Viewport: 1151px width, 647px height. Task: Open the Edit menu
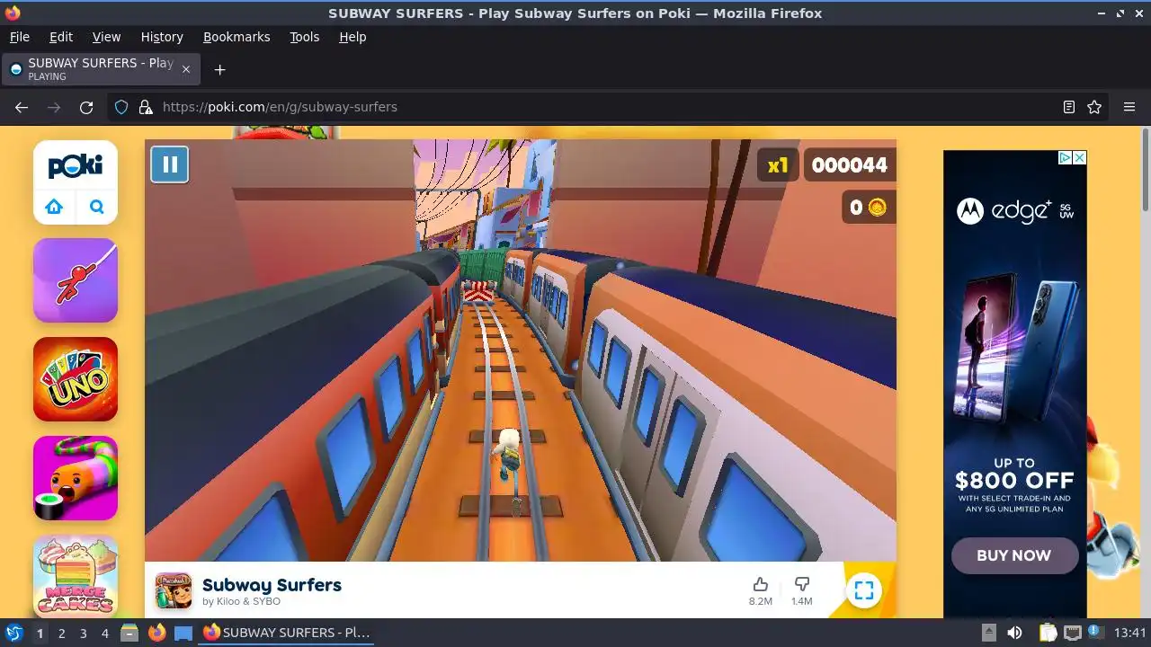(61, 37)
